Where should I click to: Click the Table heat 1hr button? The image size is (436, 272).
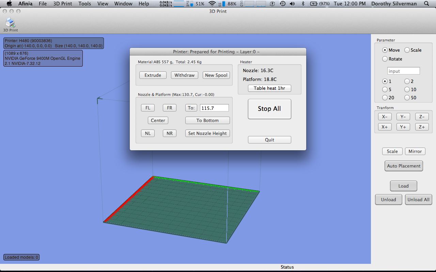(x=269, y=88)
